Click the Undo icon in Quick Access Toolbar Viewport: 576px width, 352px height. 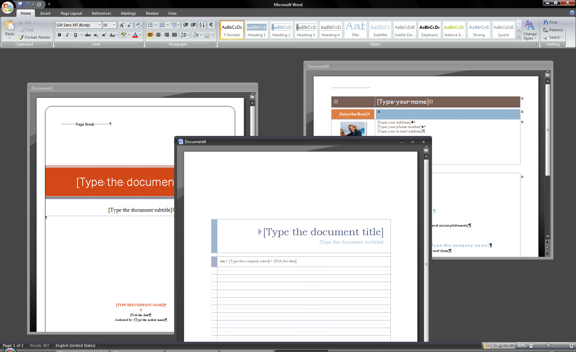(28, 4)
